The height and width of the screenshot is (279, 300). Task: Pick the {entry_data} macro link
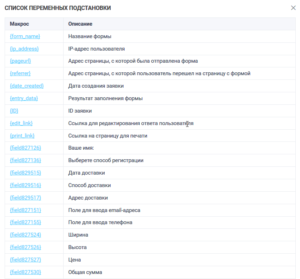pos(24,98)
